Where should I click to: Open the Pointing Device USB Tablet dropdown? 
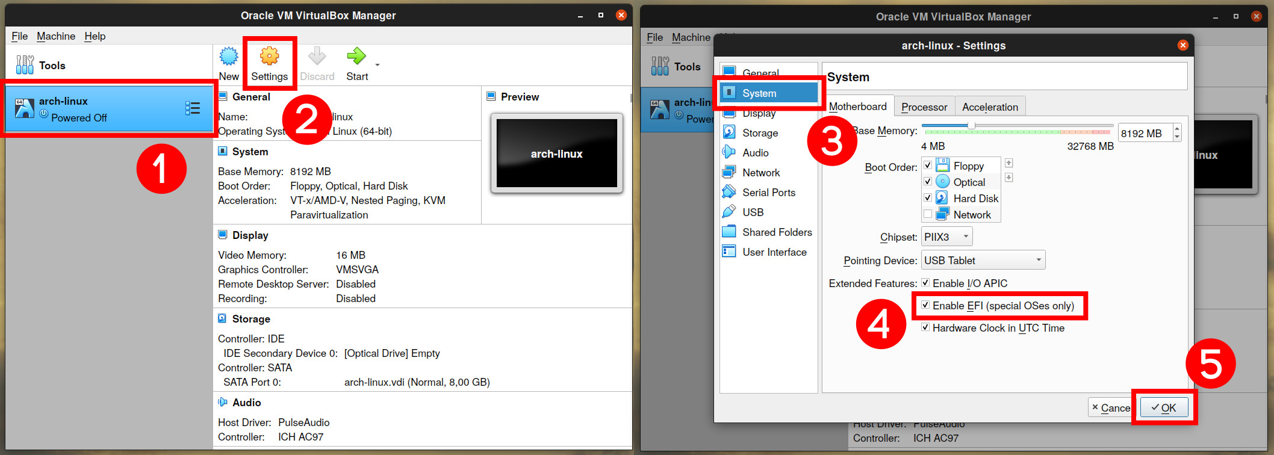pyautogui.click(x=983, y=261)
